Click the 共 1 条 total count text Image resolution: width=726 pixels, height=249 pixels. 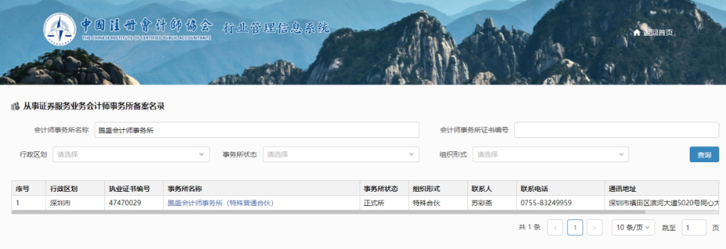[529, 227]
